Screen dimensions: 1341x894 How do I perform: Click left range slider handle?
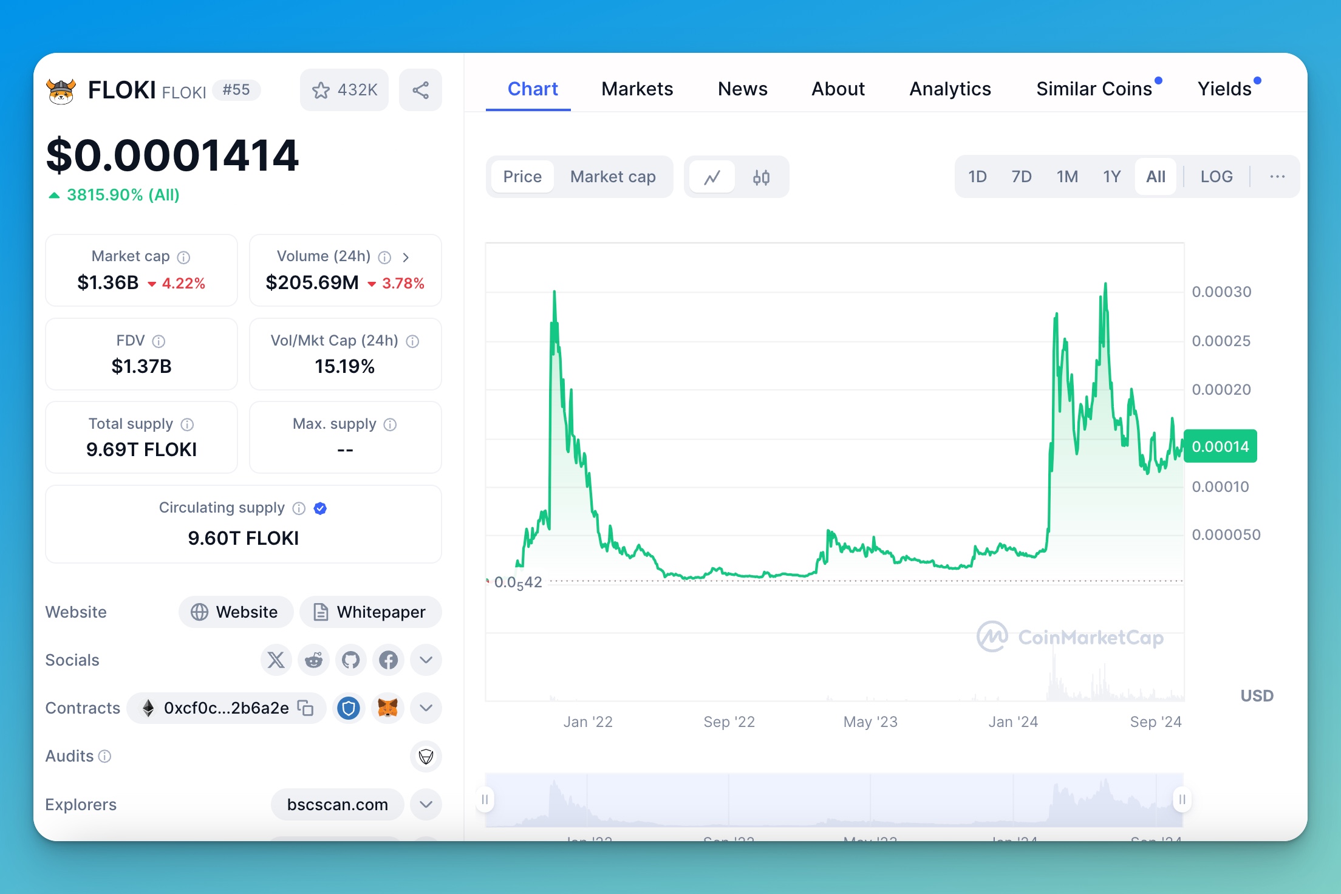click(485, 799)
